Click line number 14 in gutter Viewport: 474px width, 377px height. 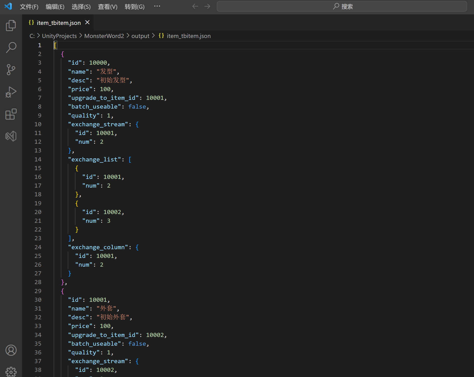tap(38, 159)
